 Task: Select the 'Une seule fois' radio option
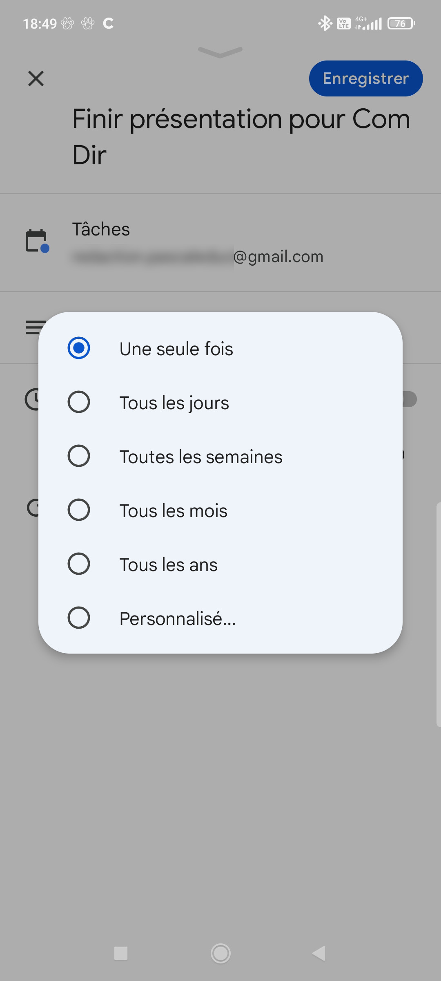point(79,348)
